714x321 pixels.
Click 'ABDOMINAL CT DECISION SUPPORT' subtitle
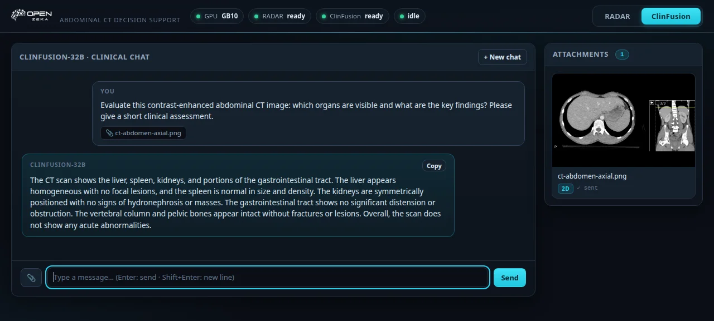(x=120, y=19)
